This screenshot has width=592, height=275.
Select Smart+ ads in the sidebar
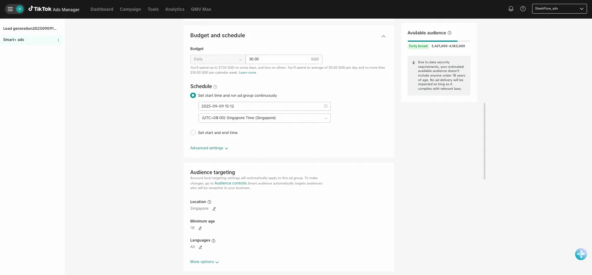(x=14, y=40)
